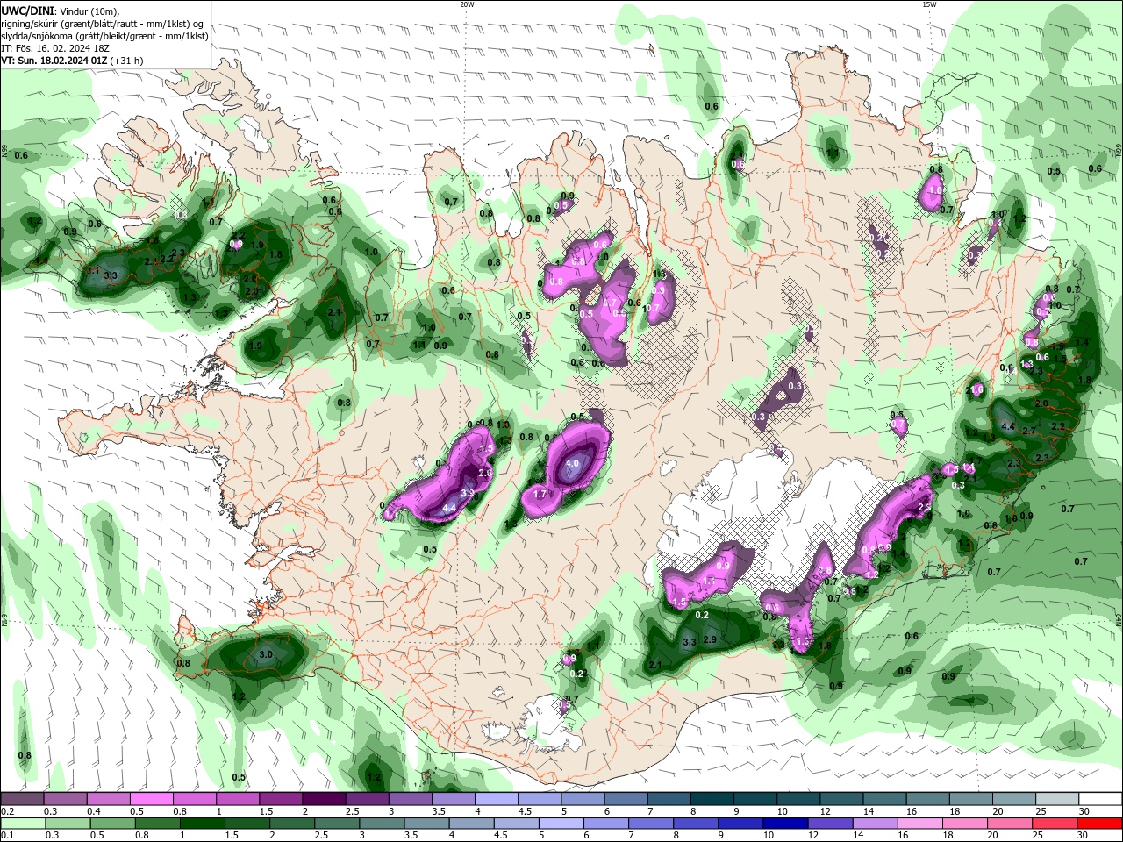Select the '2.9' rainfall value on the map

710,640
